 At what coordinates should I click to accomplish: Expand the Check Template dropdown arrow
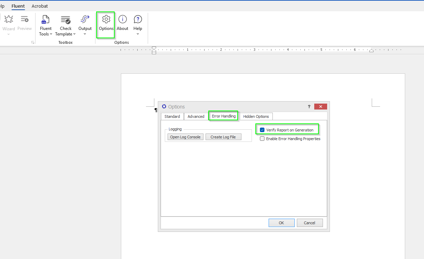75,34
